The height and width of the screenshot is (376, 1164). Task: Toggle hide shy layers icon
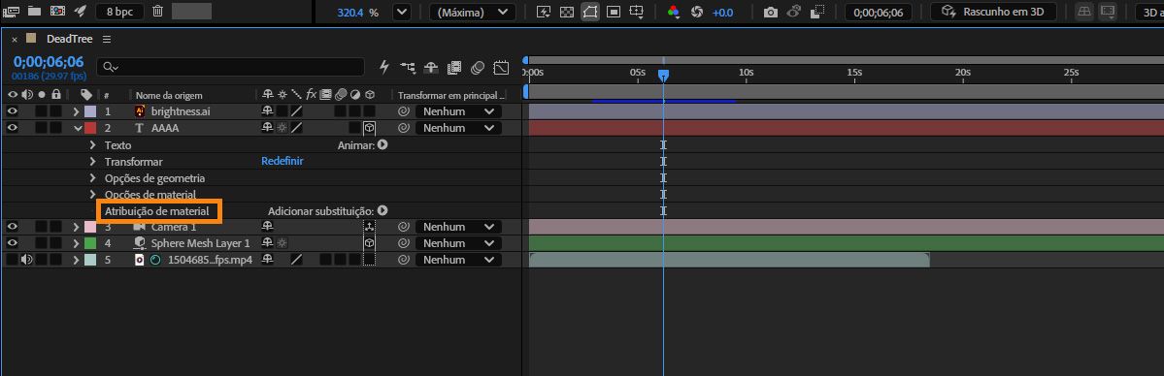431,68
